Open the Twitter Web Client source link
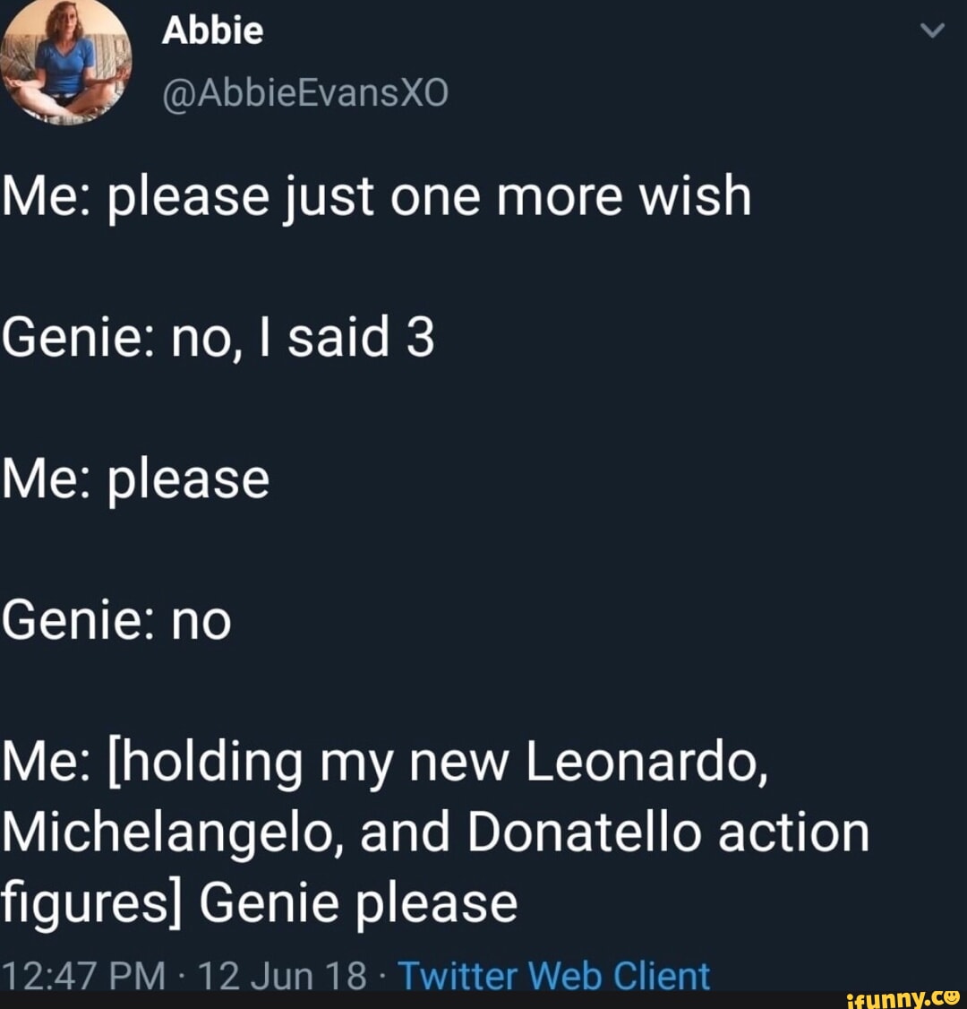 (553, 976)
